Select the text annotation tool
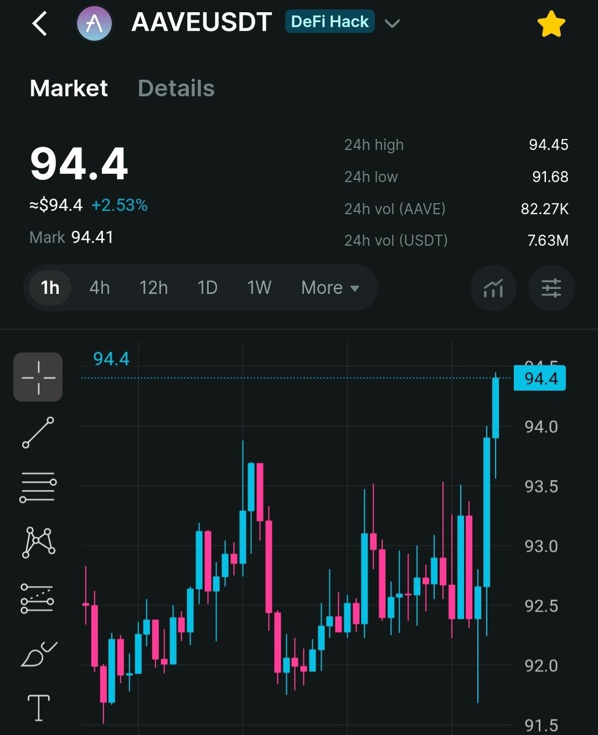The height and width of the screenshot is (735, 598). click(39, 707)
